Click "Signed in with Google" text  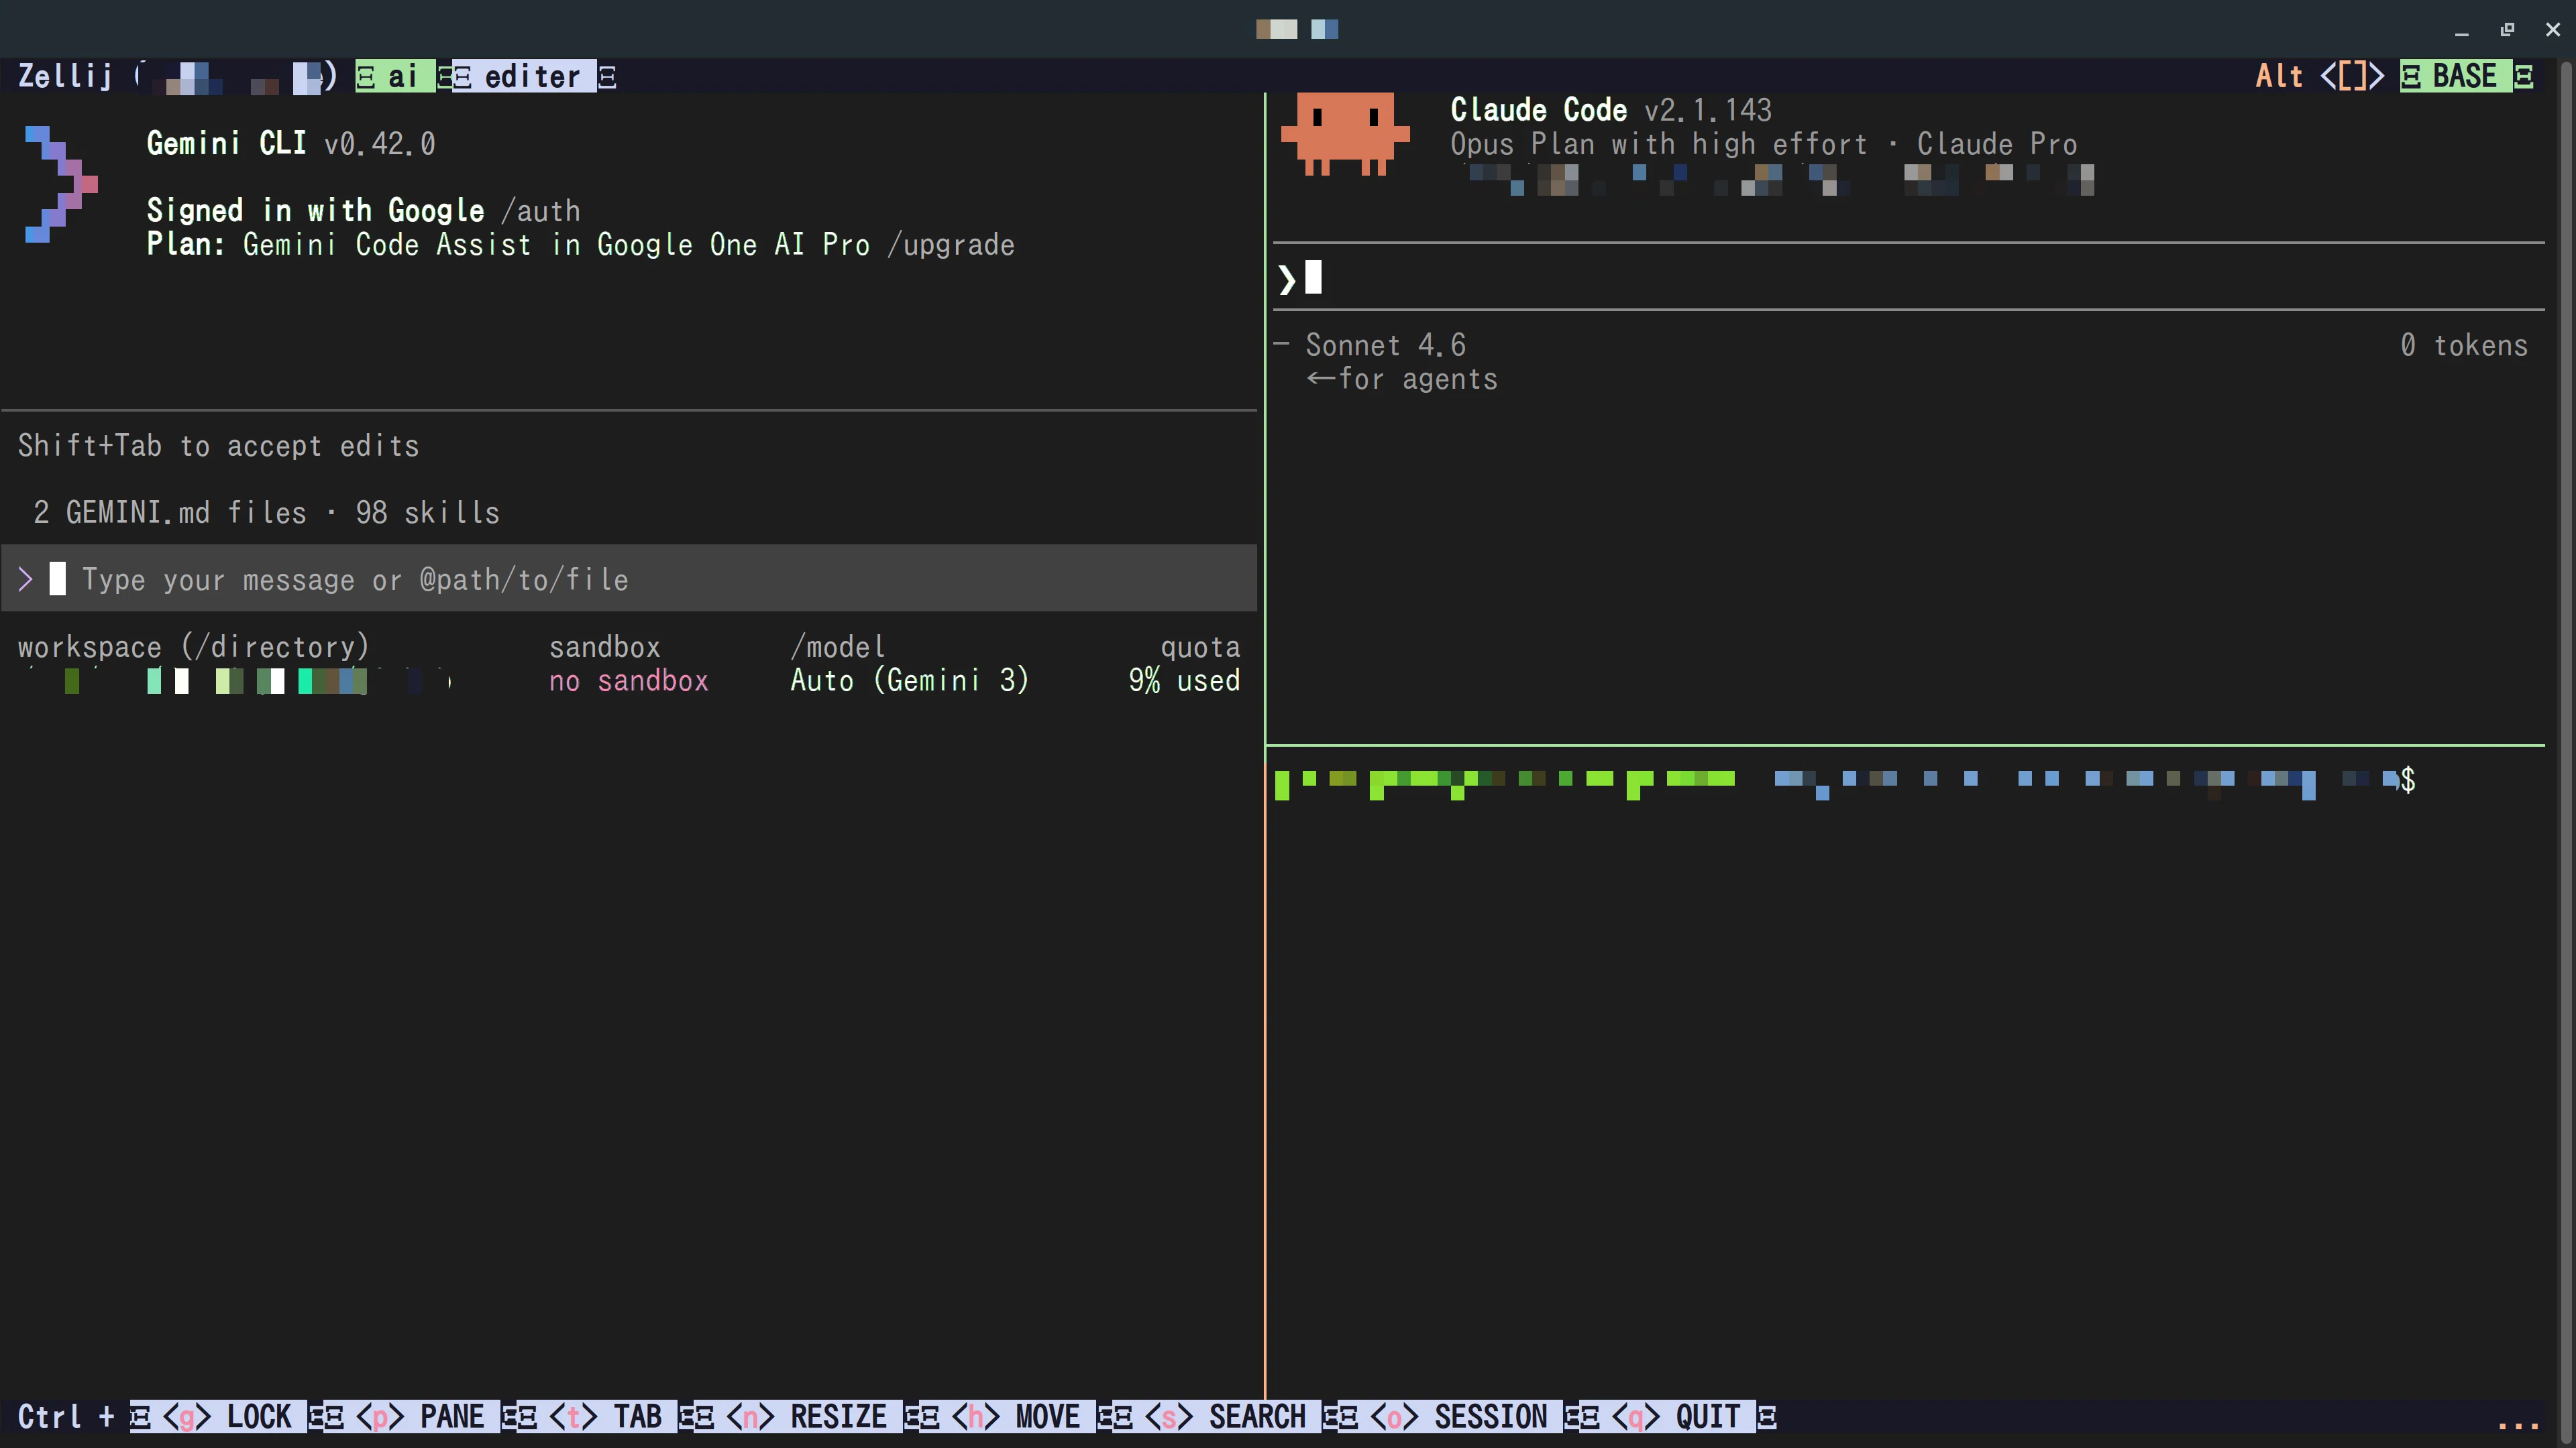point(315,211)
